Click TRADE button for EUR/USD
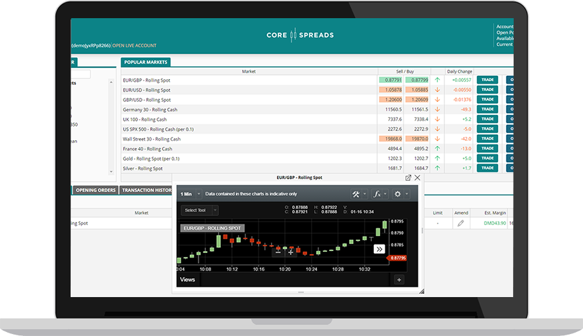 click(487, 90)
